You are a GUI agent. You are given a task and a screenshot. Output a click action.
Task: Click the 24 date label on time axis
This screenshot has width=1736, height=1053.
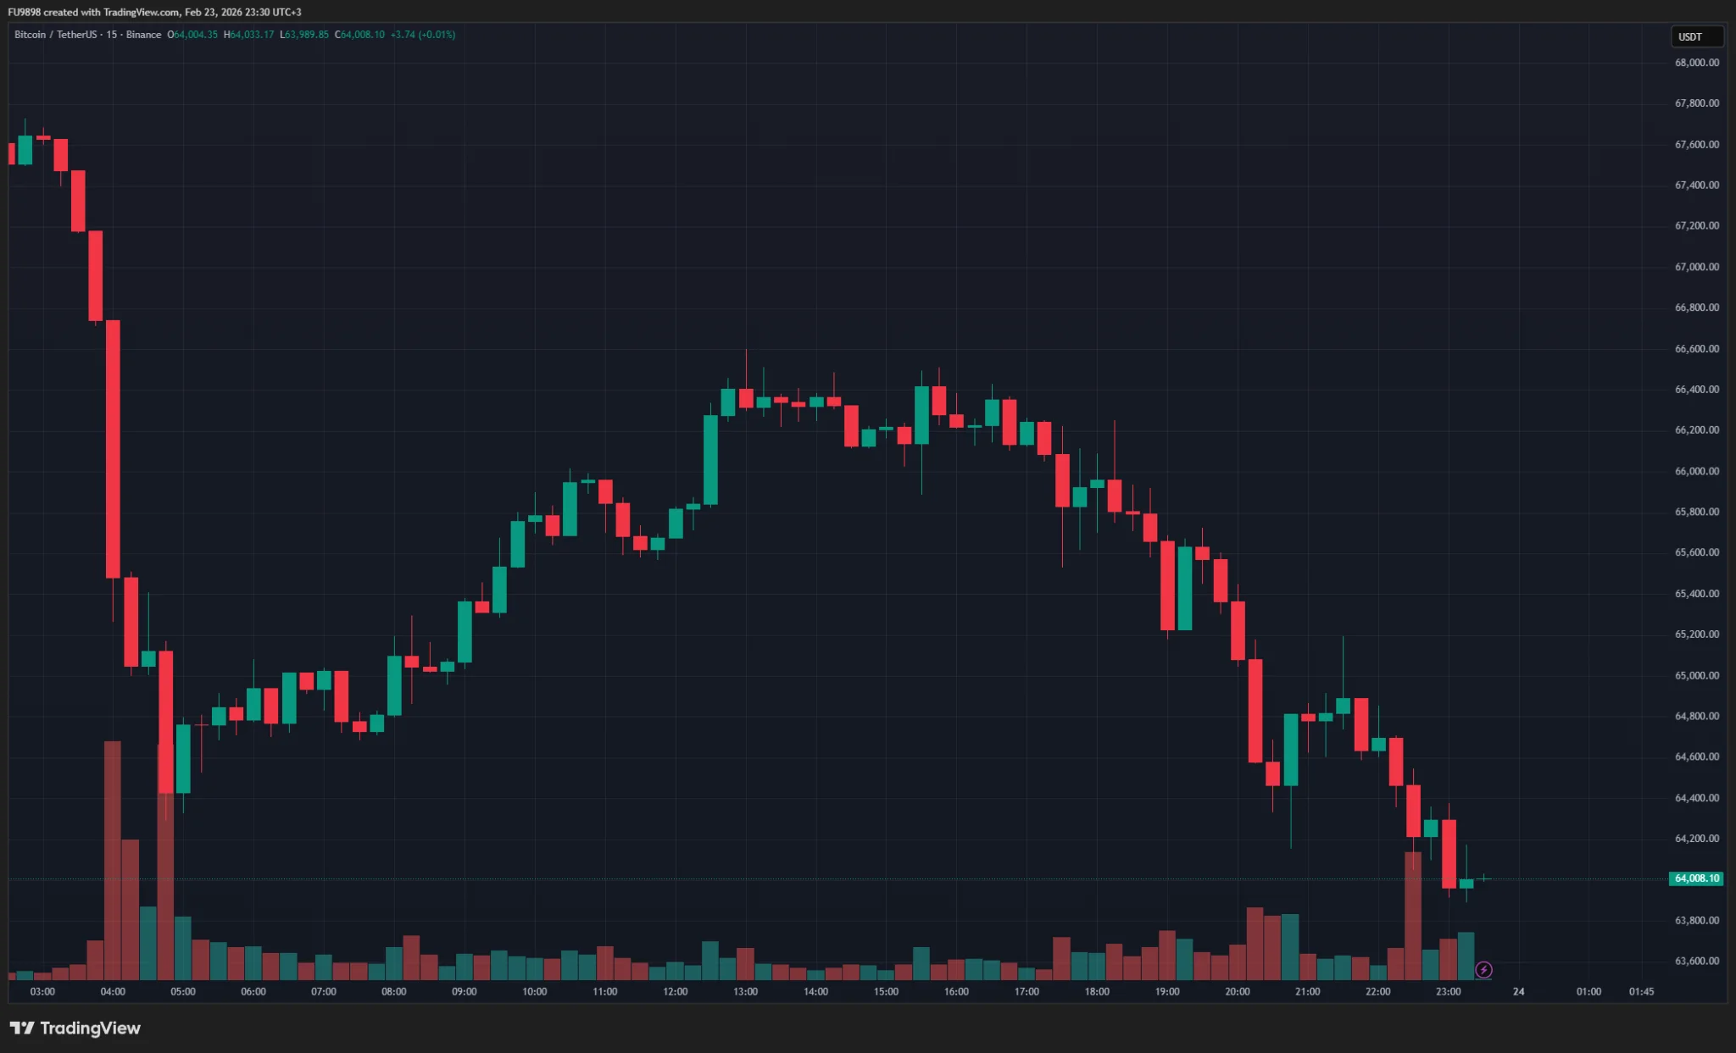coord(1518,991)
